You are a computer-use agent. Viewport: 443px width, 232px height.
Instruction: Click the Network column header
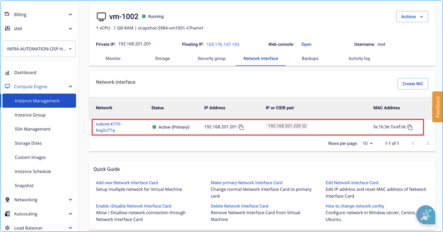(104, 108)
